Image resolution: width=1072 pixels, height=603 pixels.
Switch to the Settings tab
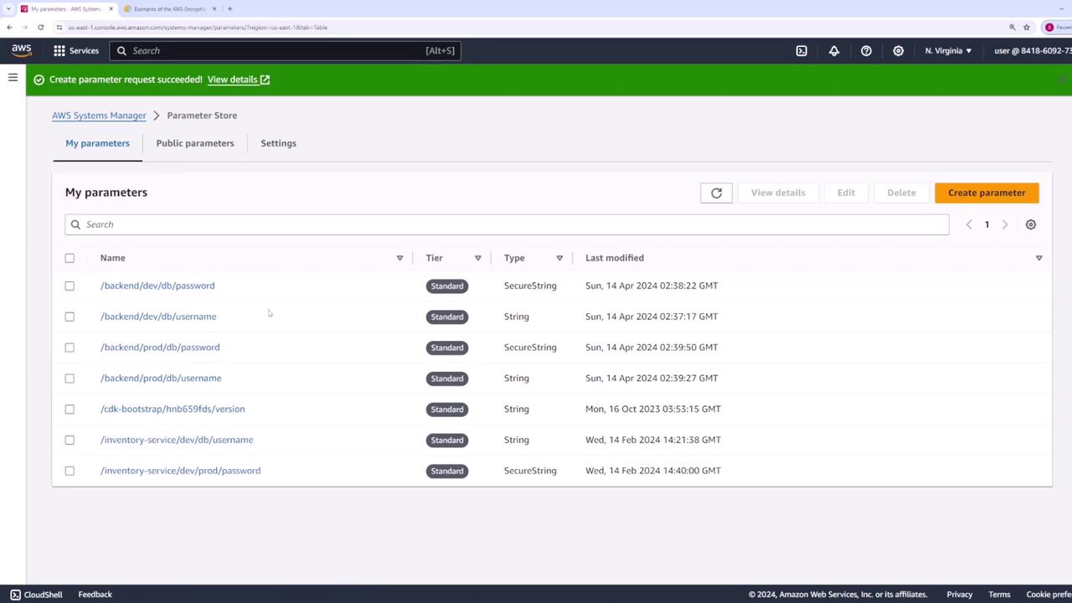(278, 143)
